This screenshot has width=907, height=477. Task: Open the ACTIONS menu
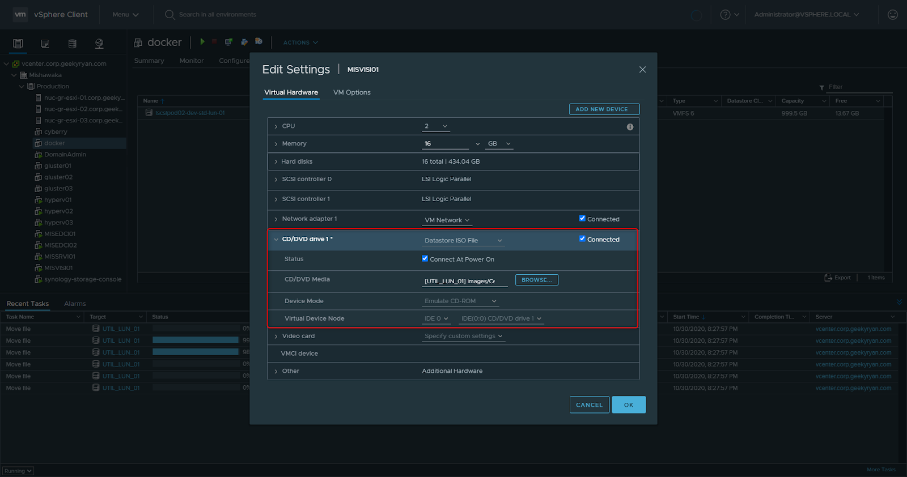pyautogui.click(x=300, y=42)
